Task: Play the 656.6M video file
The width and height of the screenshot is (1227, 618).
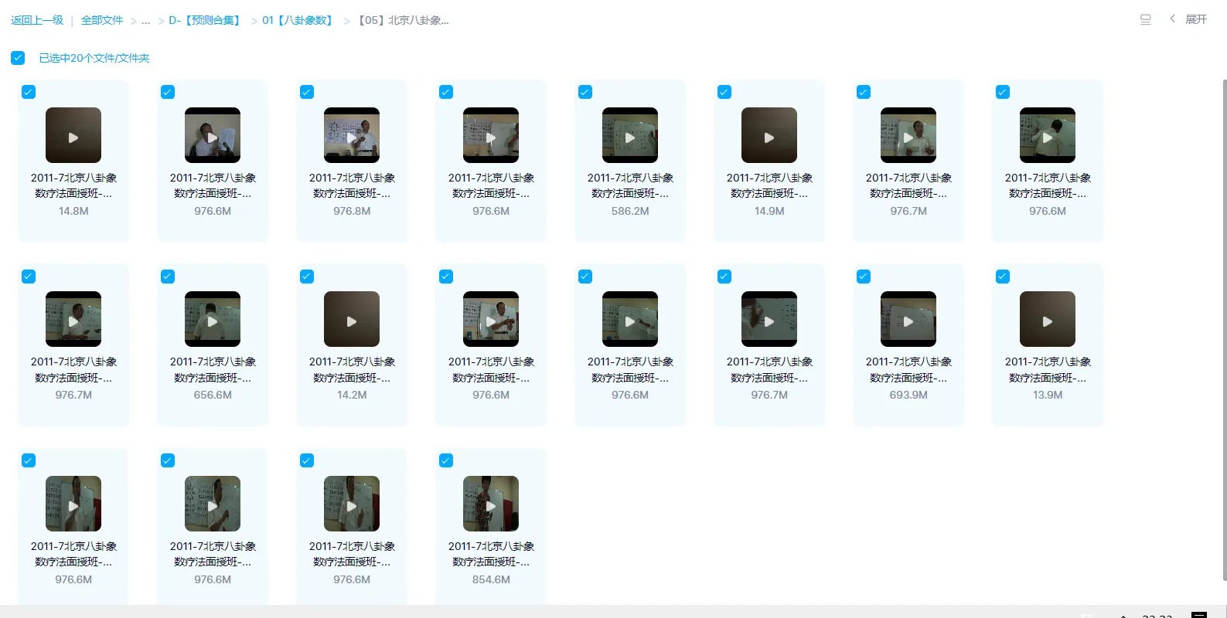Action: 213,319
